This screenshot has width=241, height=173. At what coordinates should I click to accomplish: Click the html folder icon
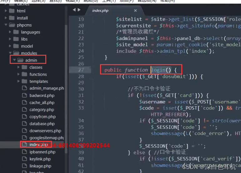coord(12,11)
